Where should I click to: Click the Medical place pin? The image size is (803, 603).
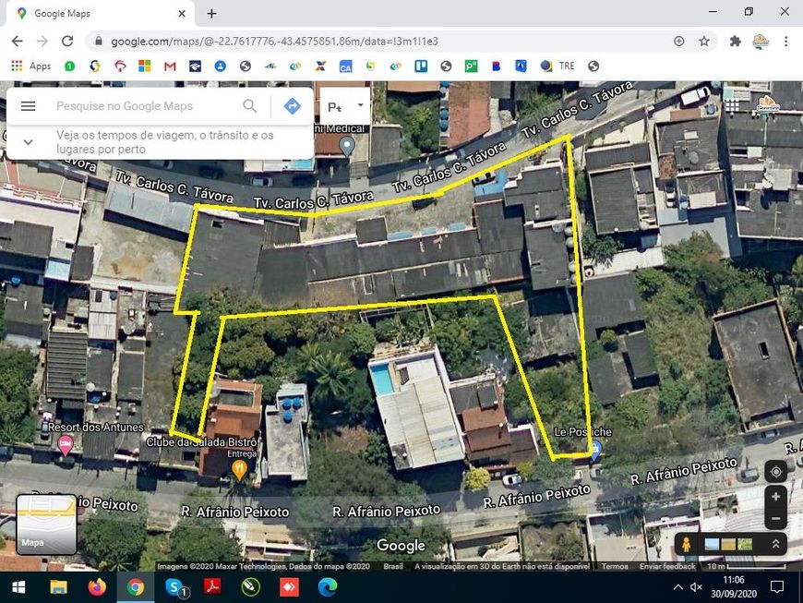[347, 146]
